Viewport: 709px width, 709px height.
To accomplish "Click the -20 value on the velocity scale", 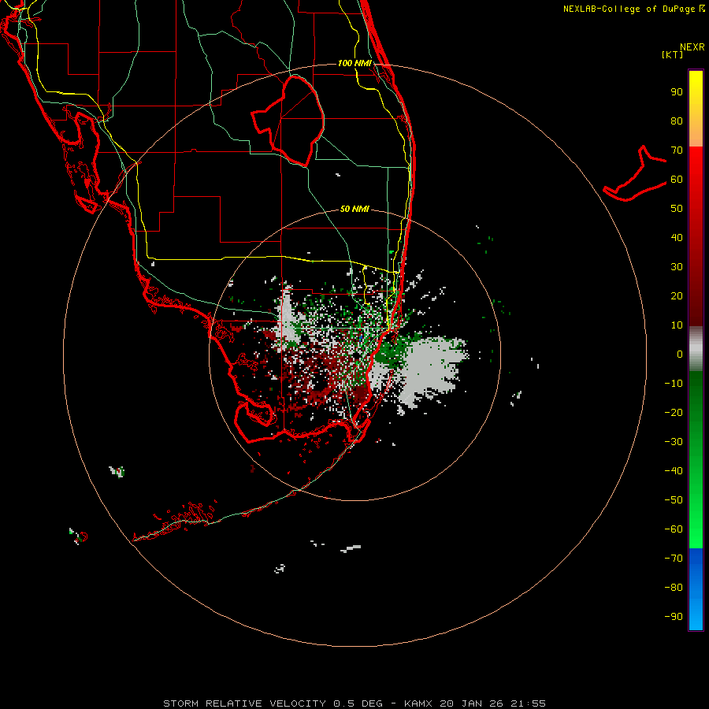I will pyautogui.click(x=674, y=413).
